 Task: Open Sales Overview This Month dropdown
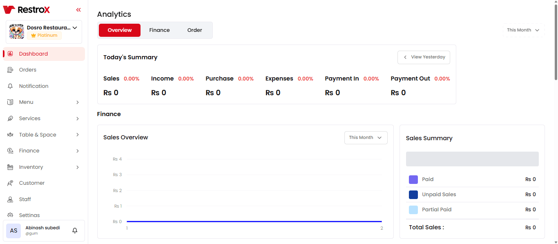366,138
